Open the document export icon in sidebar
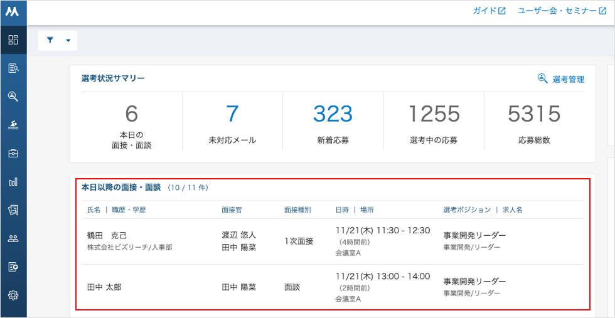The height and width of the screenshot is (318, 615). pos(13,267)
